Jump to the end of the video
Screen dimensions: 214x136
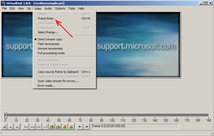(x=45, y=127)
